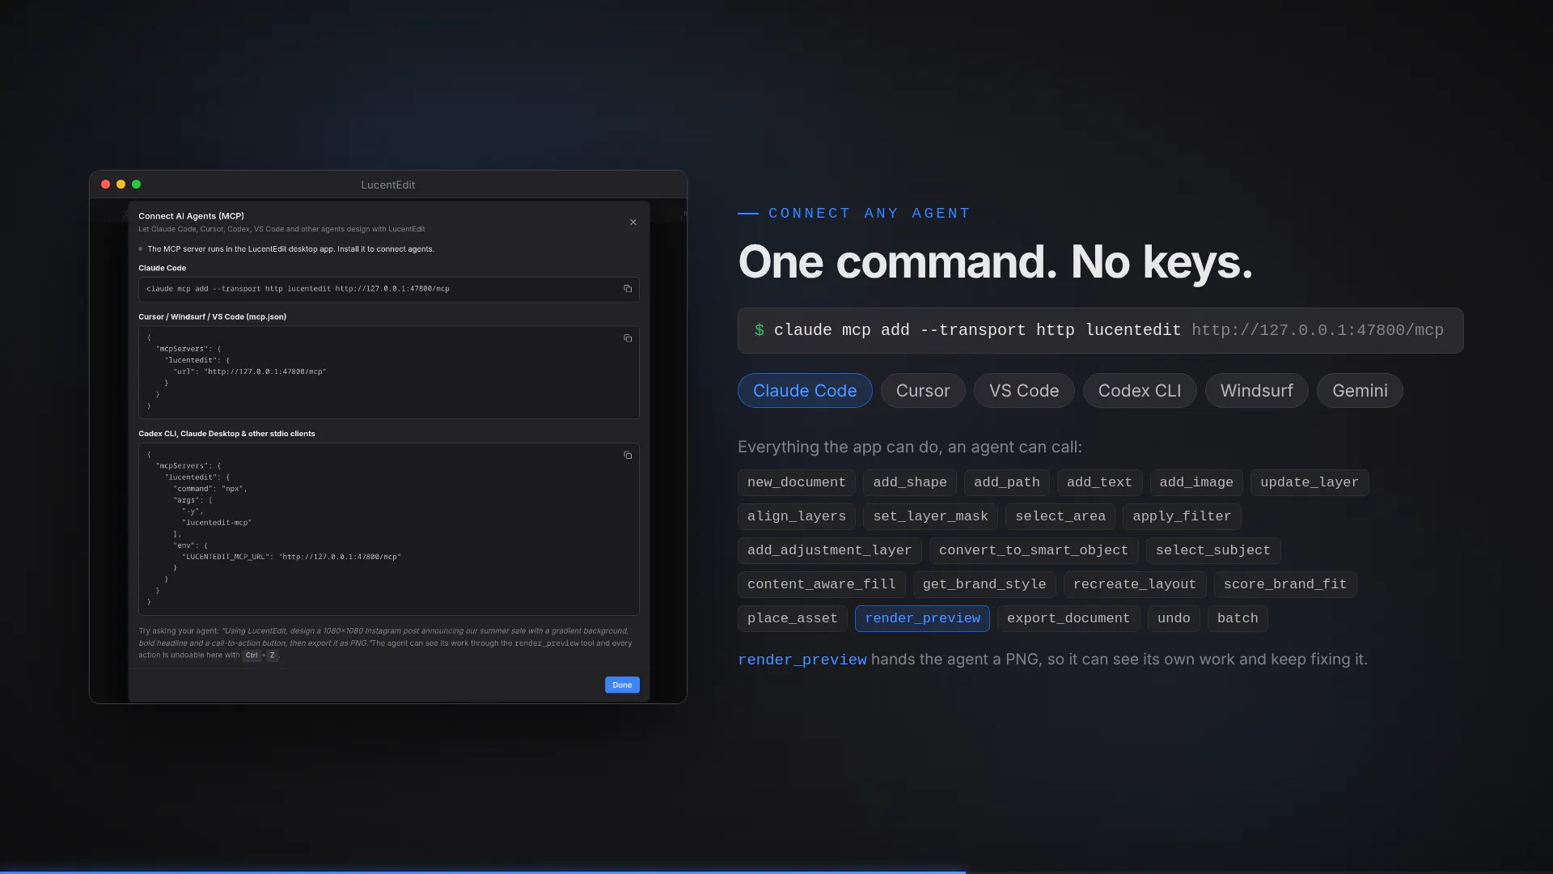Click the set_layer_mask tool chip
1553x874 pixels.
pyautogui.click(x=930, y=516)
